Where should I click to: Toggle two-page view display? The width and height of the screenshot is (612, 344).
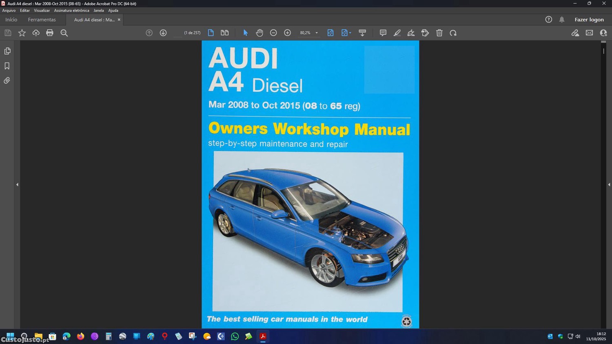click(x=225, y=33)
